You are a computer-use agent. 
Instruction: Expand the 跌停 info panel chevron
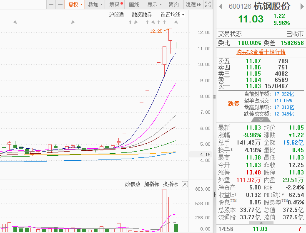click(261, 120)
